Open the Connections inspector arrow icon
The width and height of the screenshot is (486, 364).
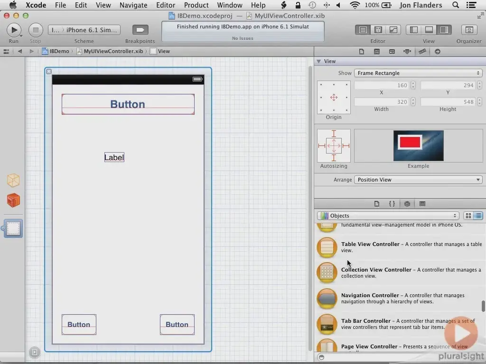pos(438,51)
